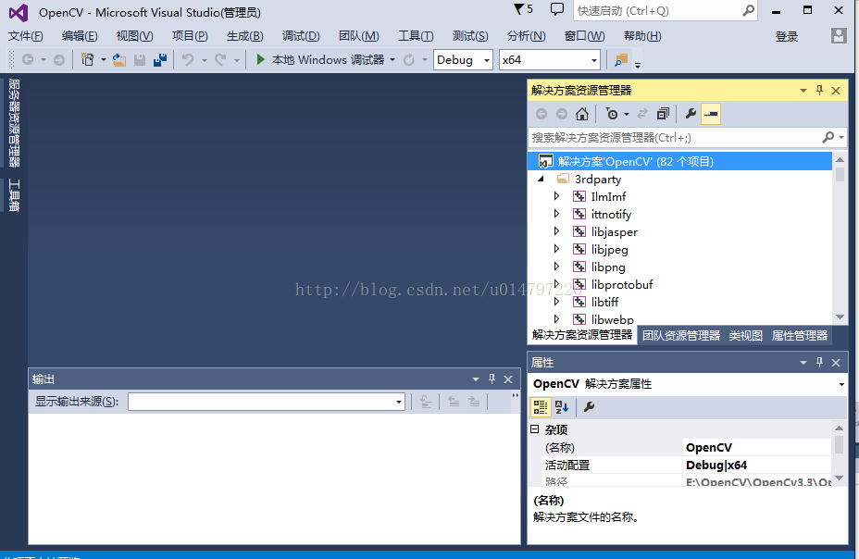Viewport: 859px width, 559px height.
Task: Click the Find in Files toolbar icon
Action: click(x=621, y=59)
